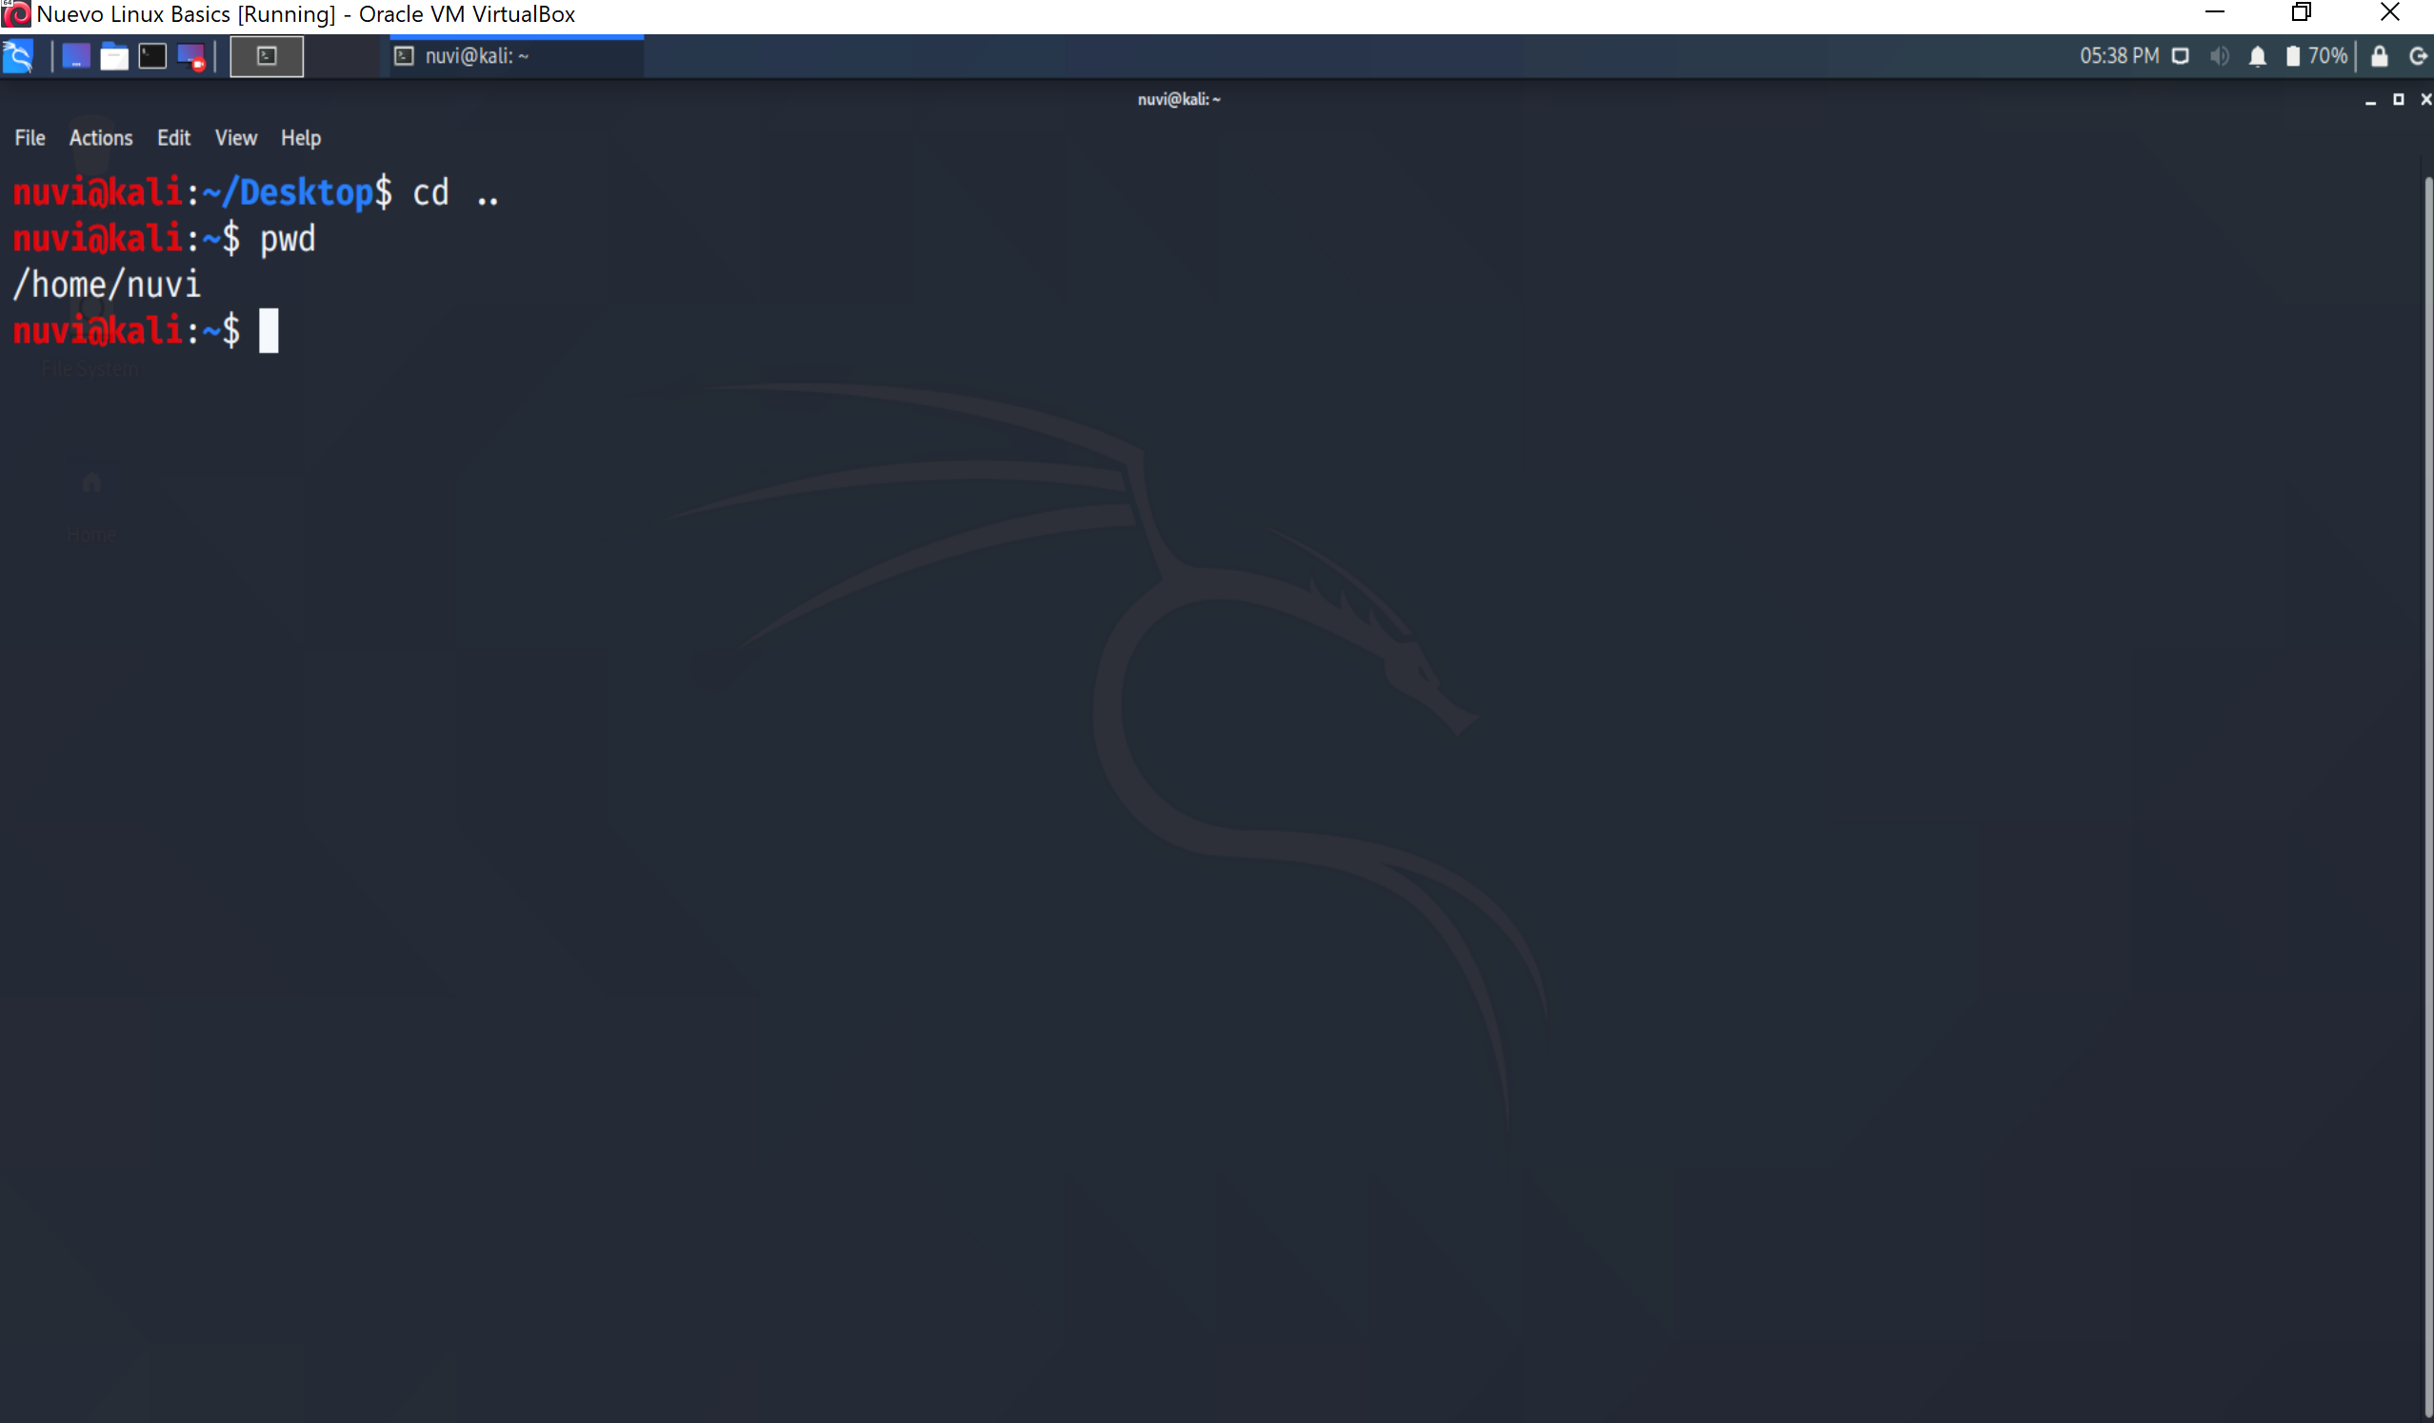Select the highlighted workspace switcher box

coord(267,56)
